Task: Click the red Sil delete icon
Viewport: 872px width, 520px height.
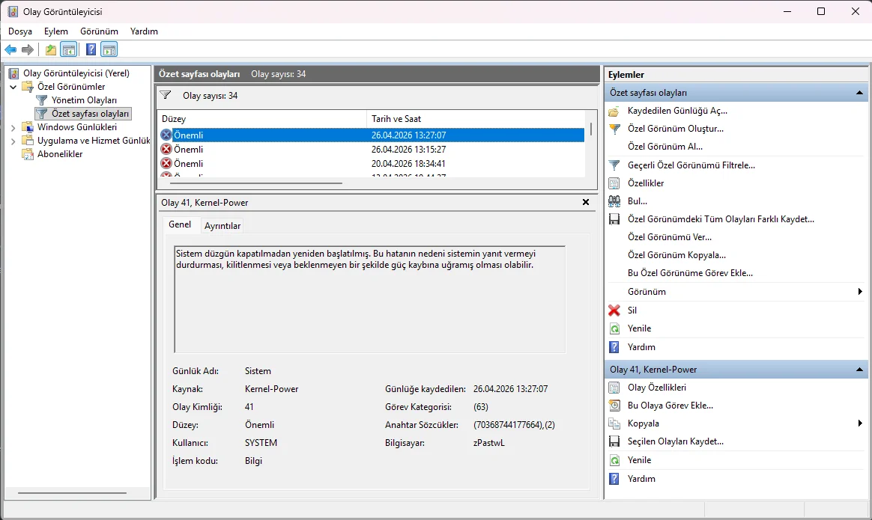Action: click(x=614, y=311)
